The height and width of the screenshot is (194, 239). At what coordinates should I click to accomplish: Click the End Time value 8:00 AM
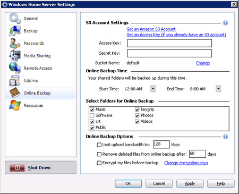point(198,89)
